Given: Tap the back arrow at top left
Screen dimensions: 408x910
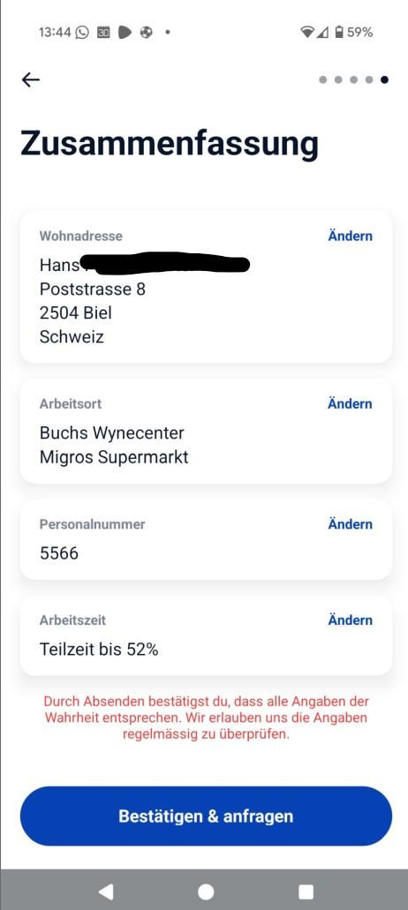Looking at the screenshot, I should pos(30,79).
